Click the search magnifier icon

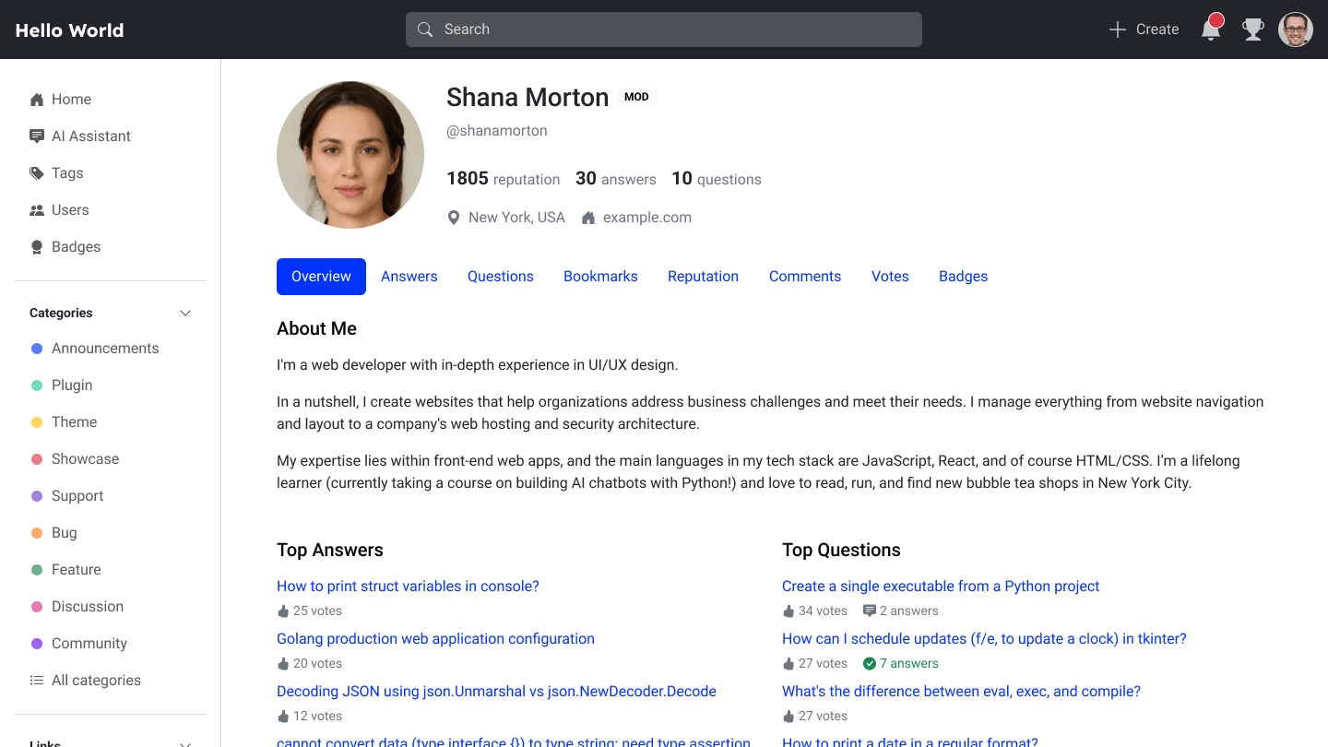pyautogui.click(x=425, y=29)
